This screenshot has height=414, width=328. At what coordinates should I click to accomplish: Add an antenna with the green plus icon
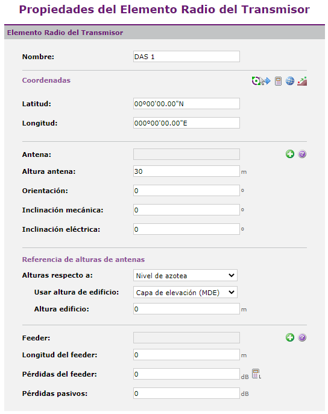pyautogui.click(x=290, y=154)
